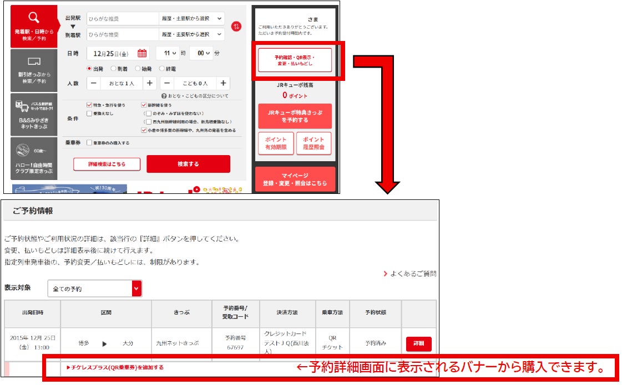The height and width of the screenshot is (385, 622).
Task: Decrease adult count with minus button
Action: click(x=94, y=83)
